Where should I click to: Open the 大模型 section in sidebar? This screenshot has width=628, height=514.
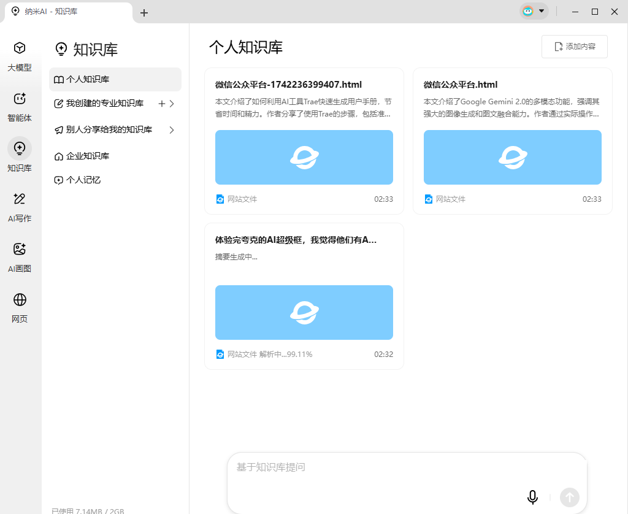coord(20,56)
